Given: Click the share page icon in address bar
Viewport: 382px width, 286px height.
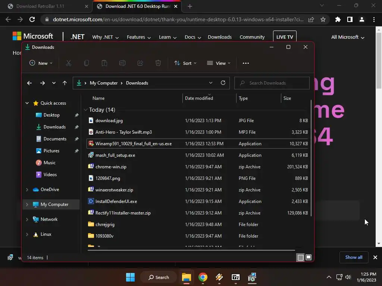Looking at the screenshot, I should [x=311, y=19].
